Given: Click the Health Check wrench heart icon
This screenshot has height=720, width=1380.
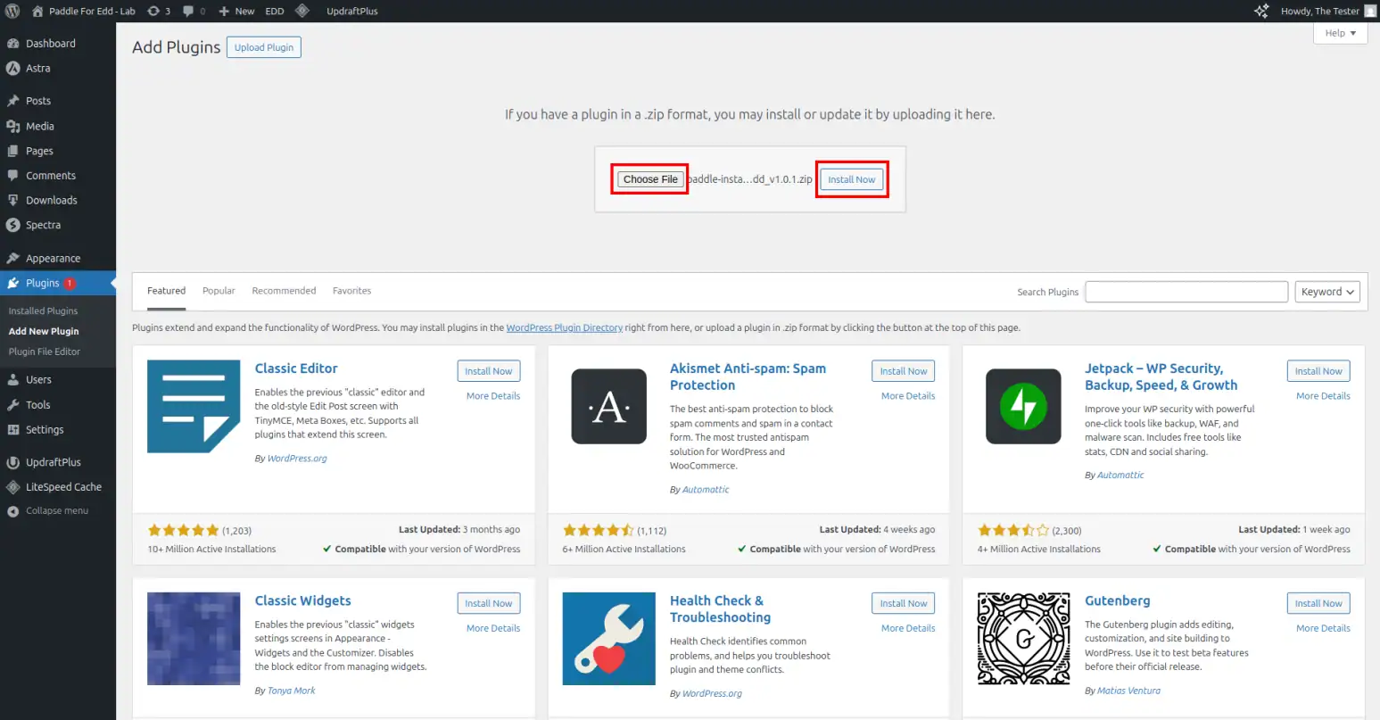Looking at the screenshot, I should (609, 639).
